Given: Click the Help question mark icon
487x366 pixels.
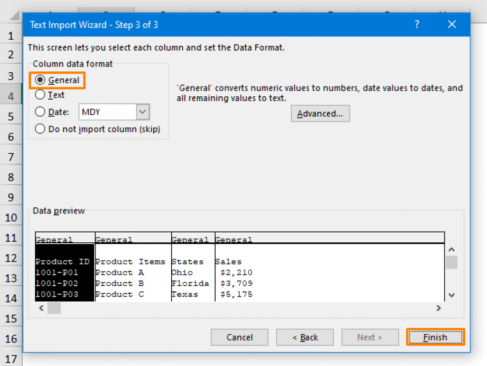Looking at the screenshot, I should click(417, 24).
